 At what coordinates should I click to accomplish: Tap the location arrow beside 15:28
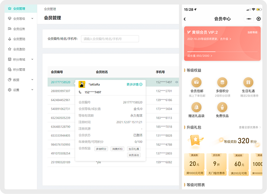point(195,9)
